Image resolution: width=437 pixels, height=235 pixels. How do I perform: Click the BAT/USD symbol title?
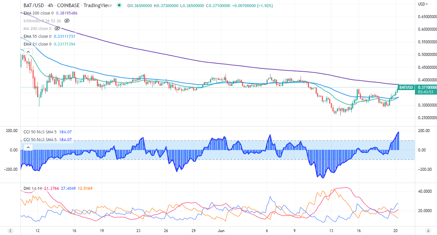(x=34, y=5)
